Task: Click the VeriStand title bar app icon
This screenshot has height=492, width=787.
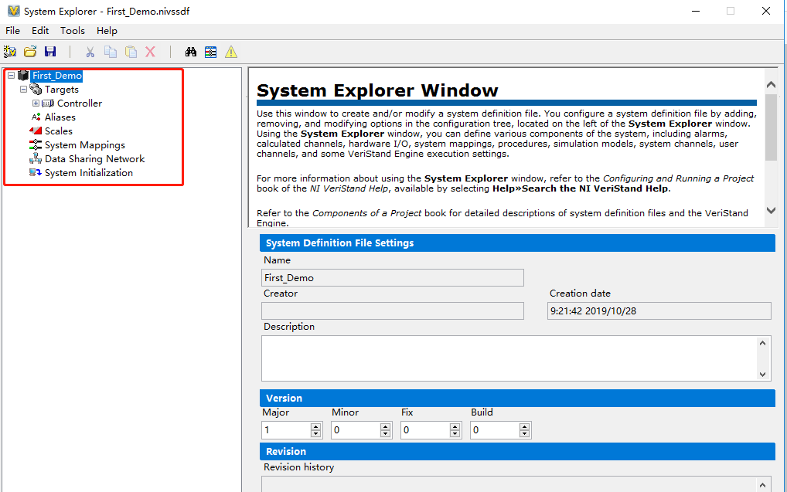Action: coord(14,11)
